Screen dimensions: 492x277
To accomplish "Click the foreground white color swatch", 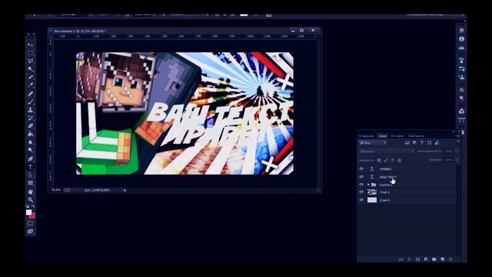I will click(x=28, y=212).
